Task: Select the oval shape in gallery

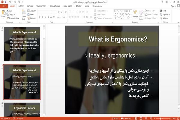Action: click(126, 11)
